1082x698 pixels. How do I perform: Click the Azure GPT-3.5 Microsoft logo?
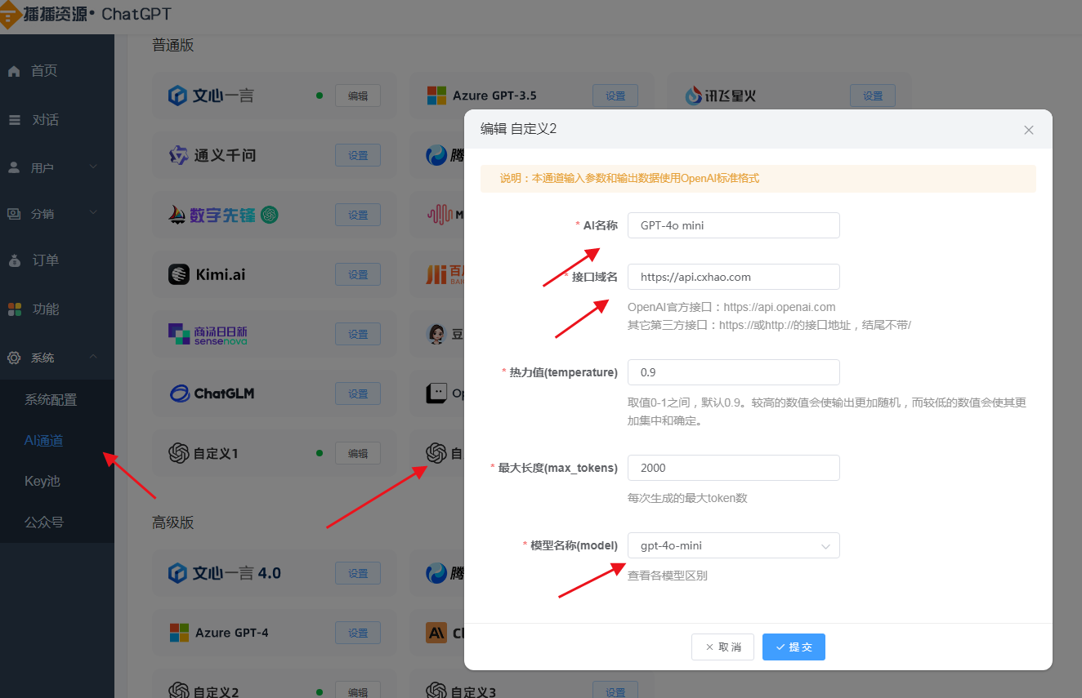click(436, 96)
